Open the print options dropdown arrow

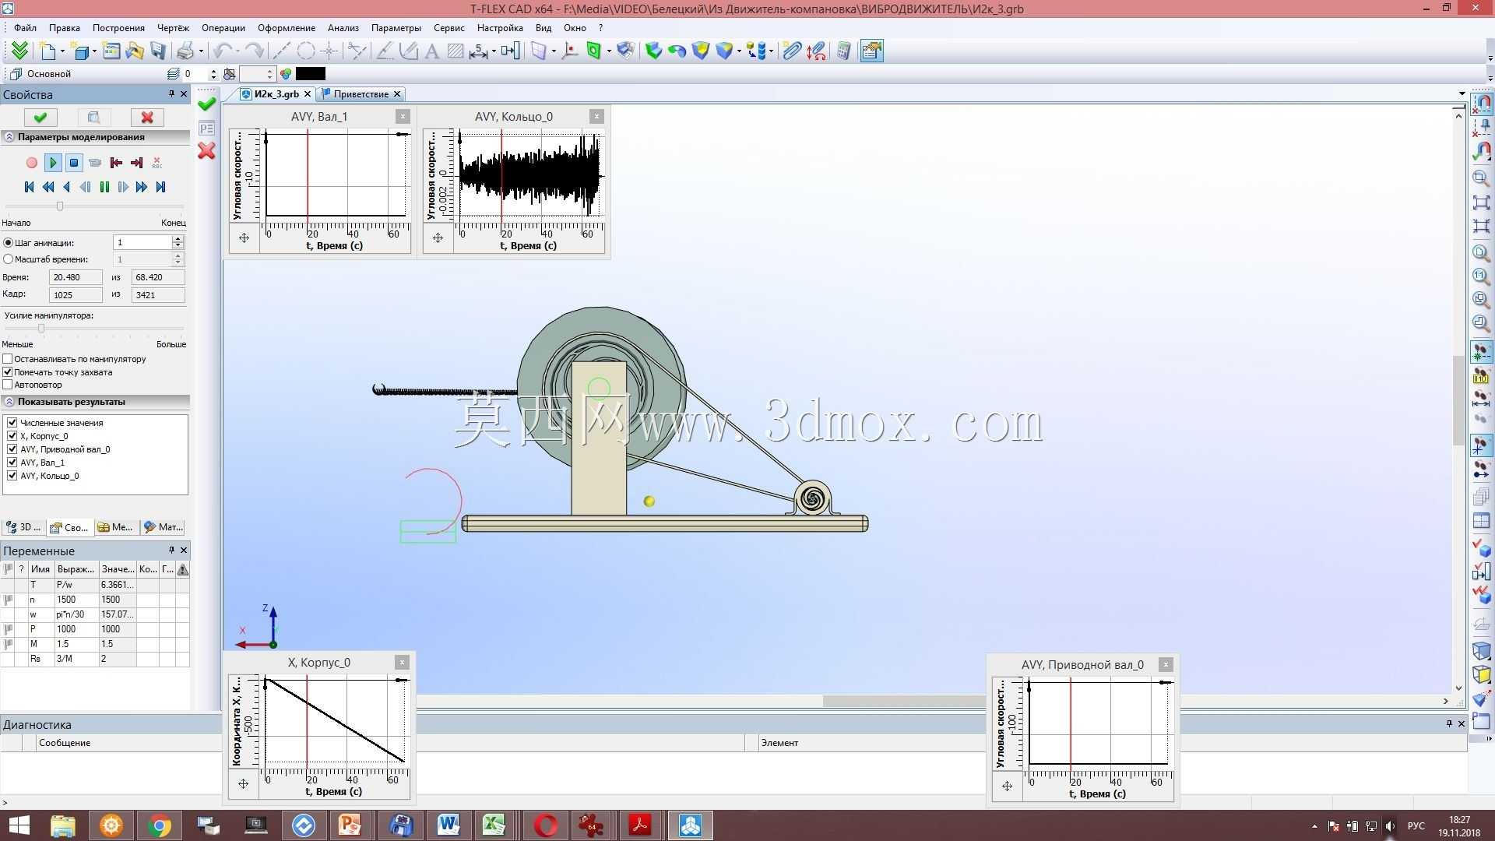click(200, 51)
